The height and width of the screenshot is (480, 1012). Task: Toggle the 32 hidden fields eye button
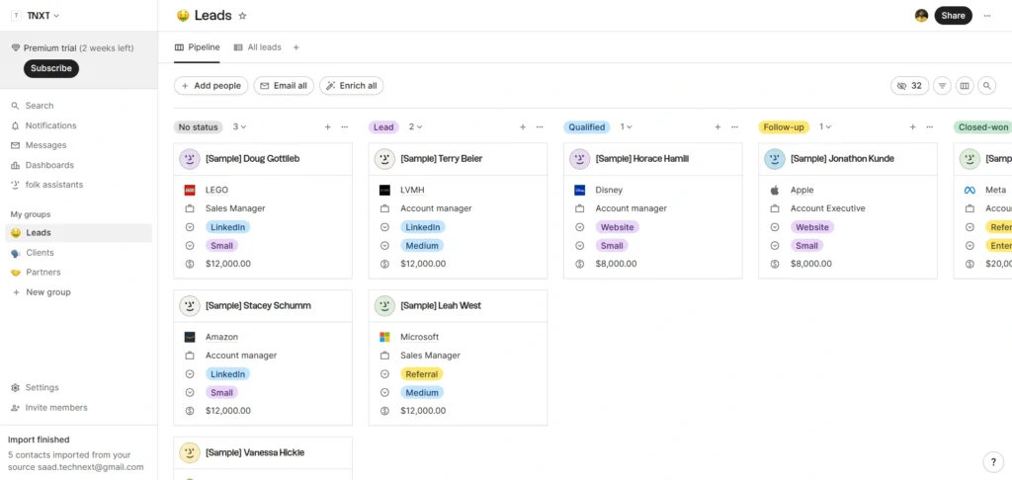point(908,86)
